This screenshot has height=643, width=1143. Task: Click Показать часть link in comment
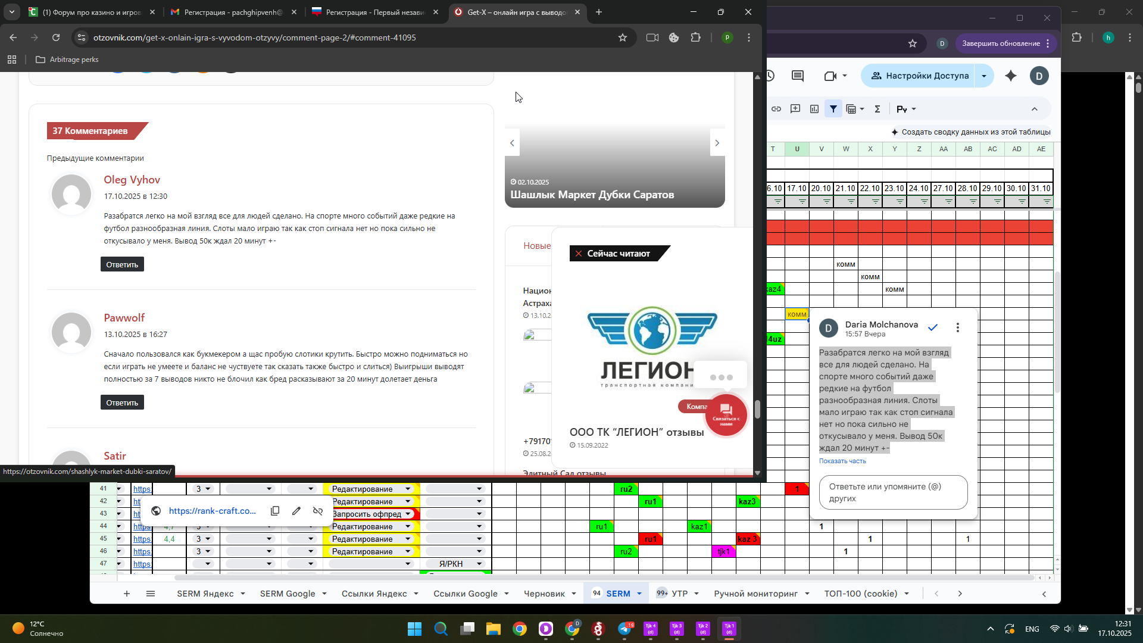tap(842, 461)
